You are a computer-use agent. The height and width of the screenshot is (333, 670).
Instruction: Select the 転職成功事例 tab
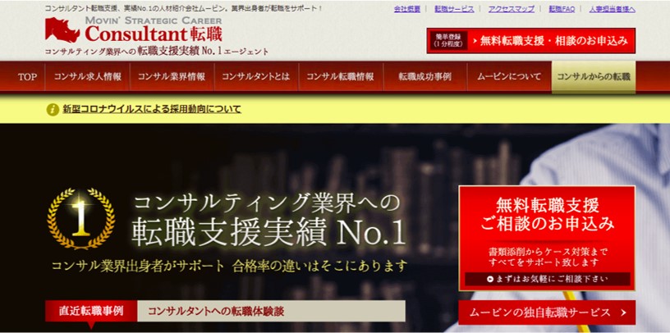tap(424, 77)
